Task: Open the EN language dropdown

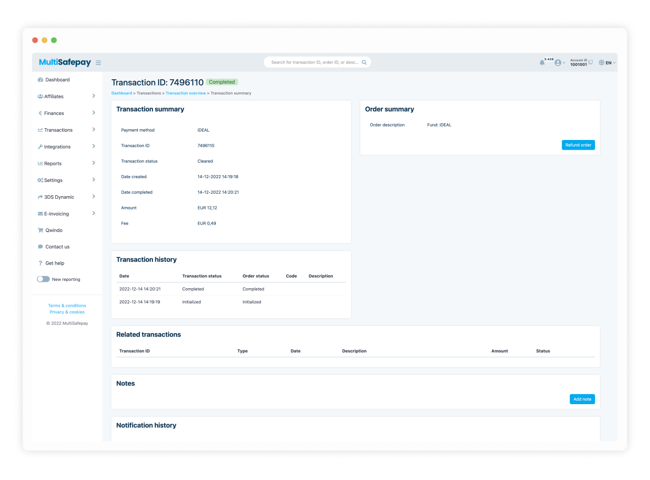Action: point(608,63)
